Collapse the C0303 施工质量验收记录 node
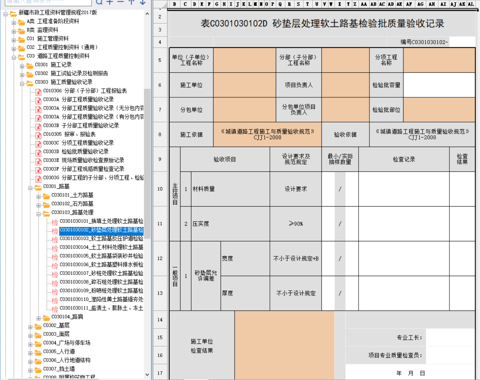480x380 pixels. tap(22, 83)
